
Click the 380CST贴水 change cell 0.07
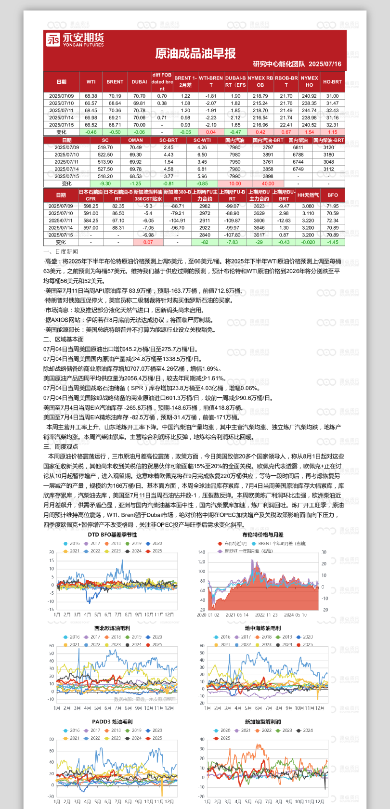pyautogui.click(x=148, y=242)
